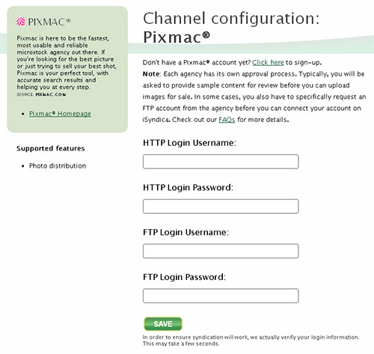Click the pink Pixmac logo icon
374x354 pixels.
pos(21,22)
